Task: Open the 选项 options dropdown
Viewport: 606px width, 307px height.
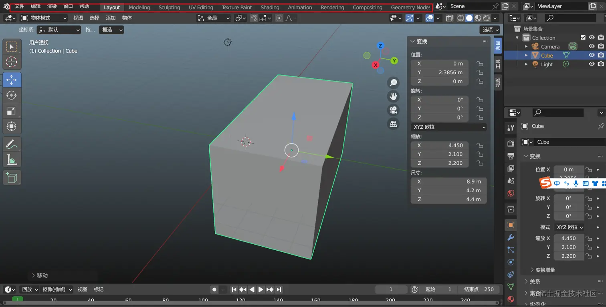Action: [490, 30]
